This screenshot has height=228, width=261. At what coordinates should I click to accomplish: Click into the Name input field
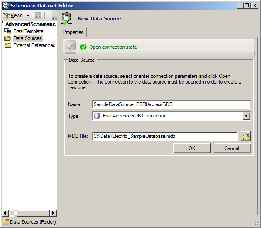pyautogui.click(x=171, y=104)
